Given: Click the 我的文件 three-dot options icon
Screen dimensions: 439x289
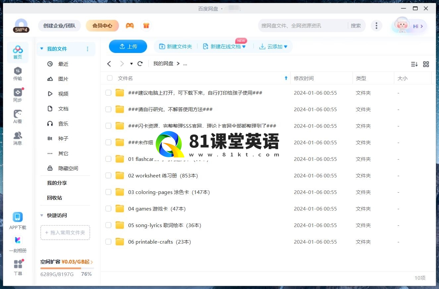Looking at the screenshot, I should 87,49.
